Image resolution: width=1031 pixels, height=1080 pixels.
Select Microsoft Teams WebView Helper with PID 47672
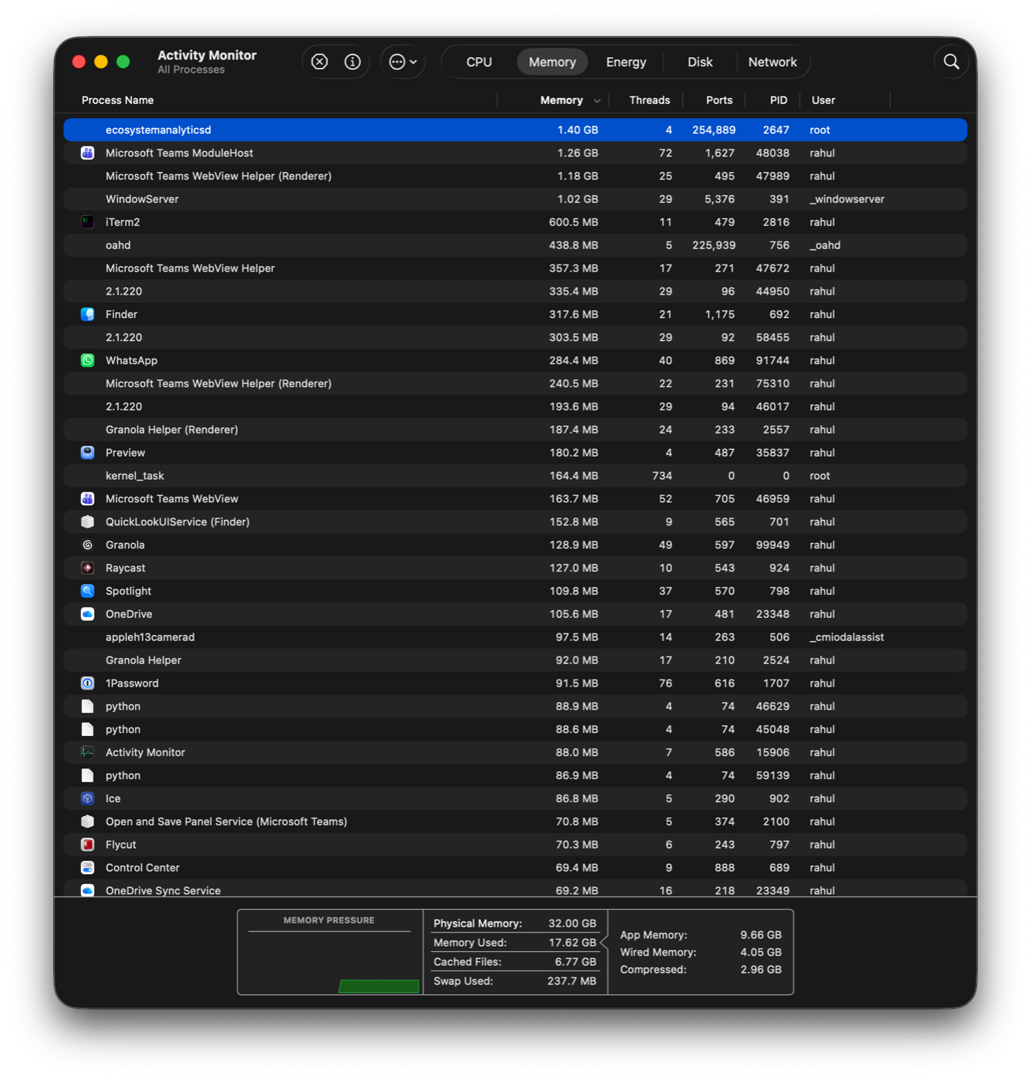[515, 268]
